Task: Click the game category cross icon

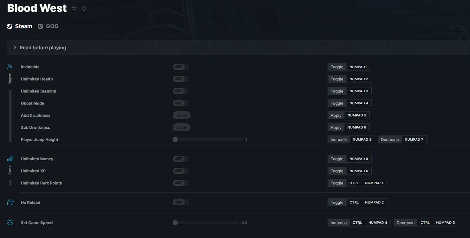Action: pyautogui.click(x=10, y=222)
